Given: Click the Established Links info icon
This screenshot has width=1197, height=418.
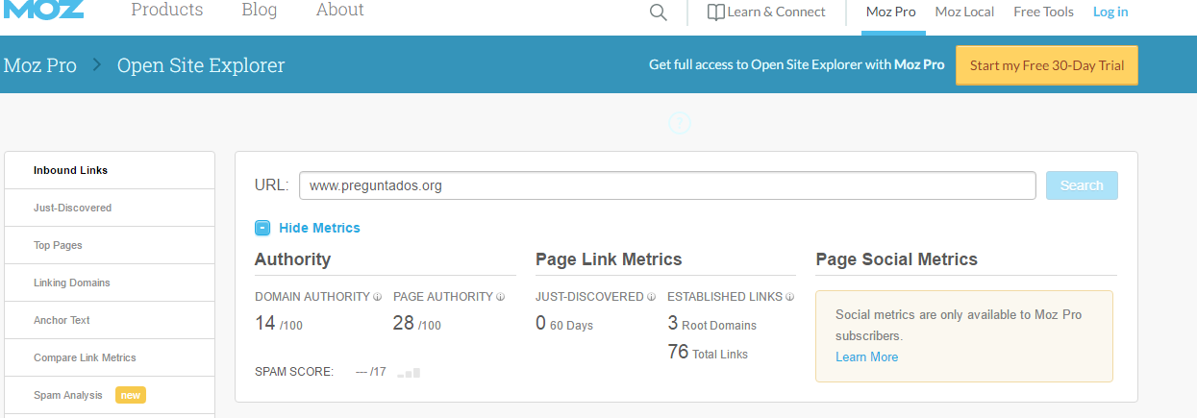Looking at the screenshot, I should [790, 297].
